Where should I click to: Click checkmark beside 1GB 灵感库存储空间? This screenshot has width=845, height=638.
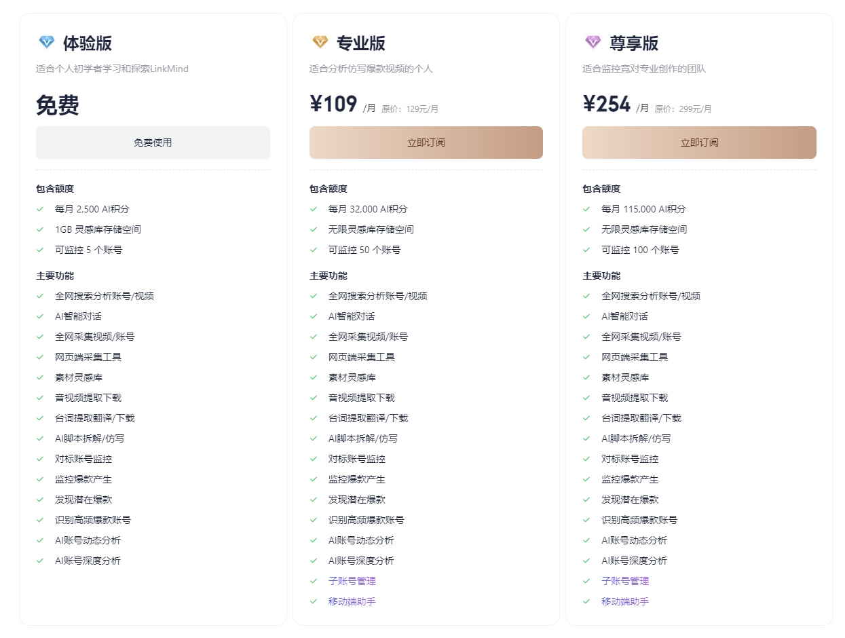click(41, 229)
